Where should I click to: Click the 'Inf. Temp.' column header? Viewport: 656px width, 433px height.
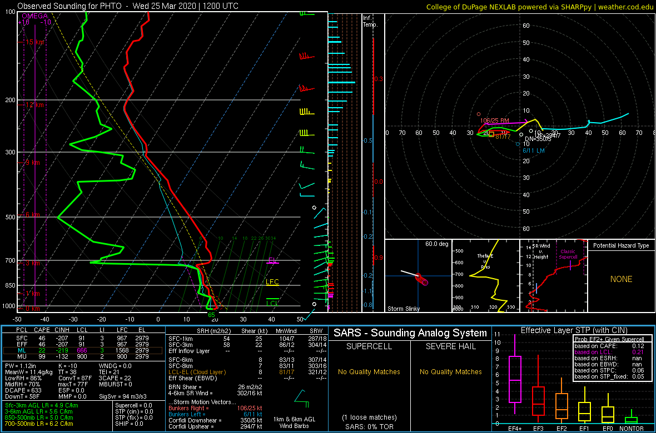[x=370, y=21]
